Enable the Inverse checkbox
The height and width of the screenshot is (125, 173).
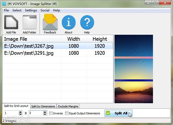point(51,113)
